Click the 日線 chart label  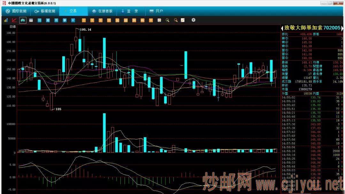[13, 26]
